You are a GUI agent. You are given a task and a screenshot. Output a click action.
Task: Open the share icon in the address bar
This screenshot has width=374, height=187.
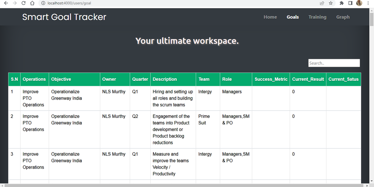click(x=322, y=3)
